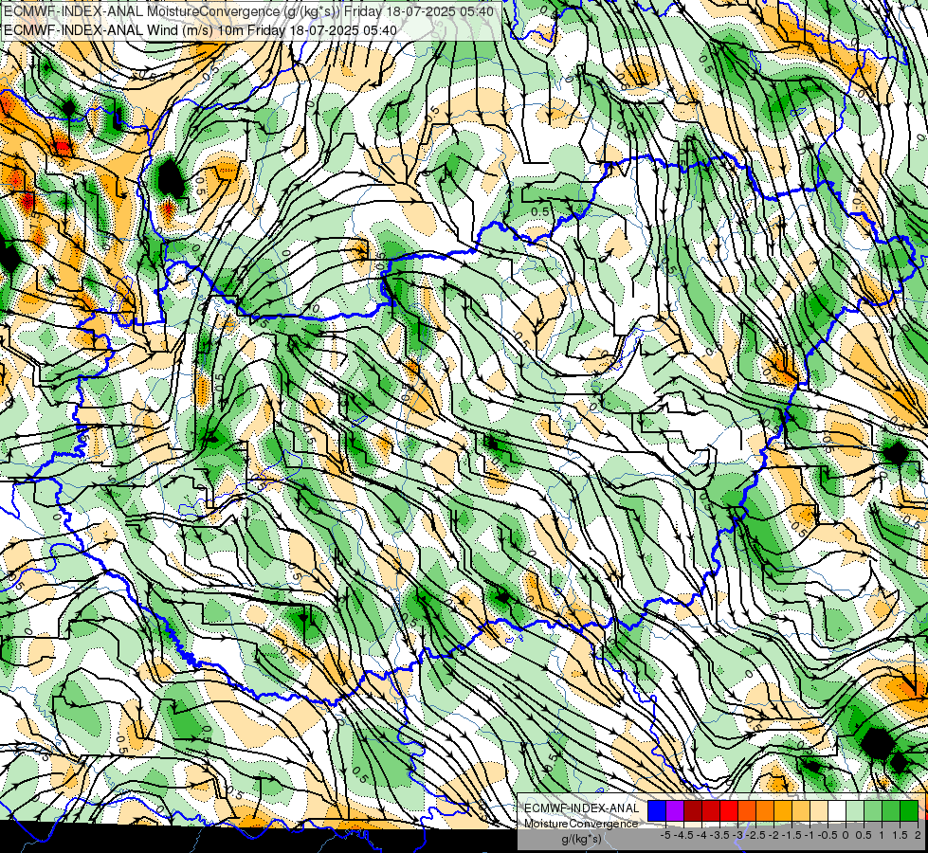
Task: Click the -1.5 tick label on legend scale
Action: click(792, 835)
